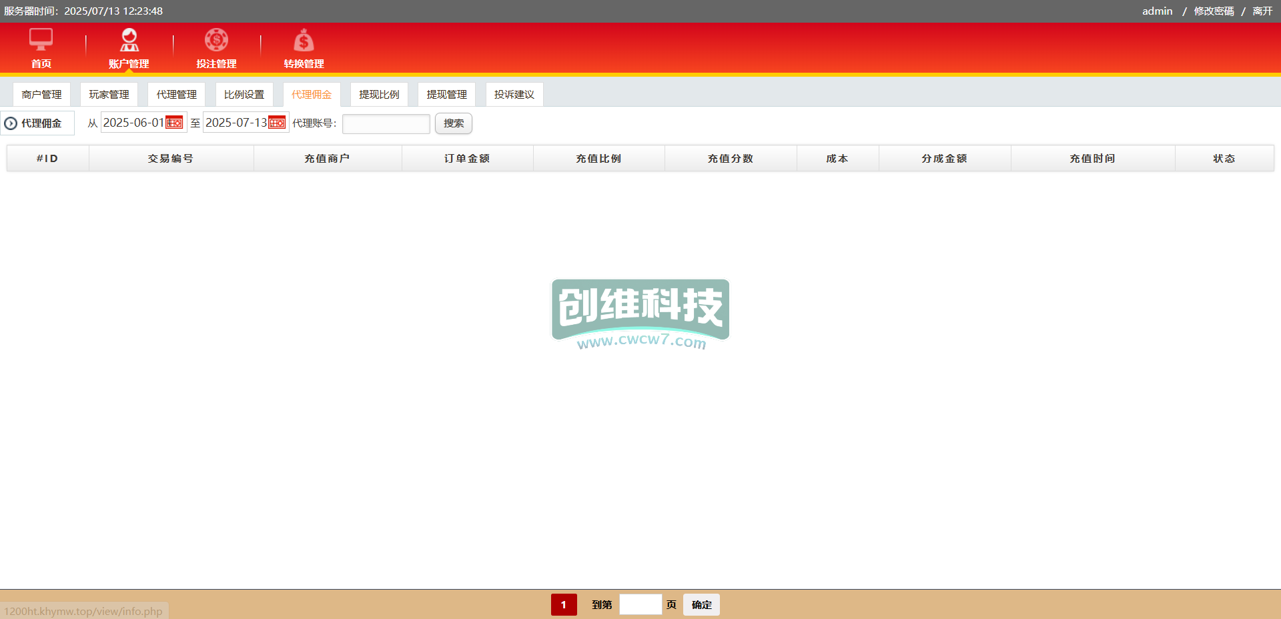Focus the page number input field

click(640, 604)
